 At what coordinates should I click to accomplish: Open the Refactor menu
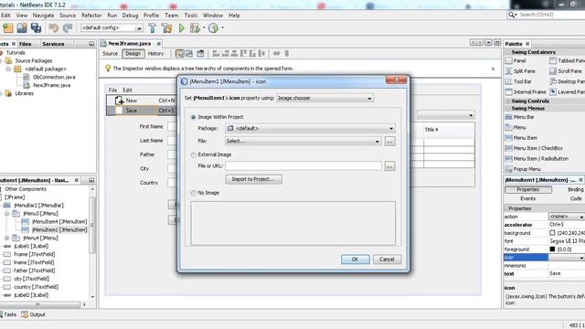(x=91, y=16)
